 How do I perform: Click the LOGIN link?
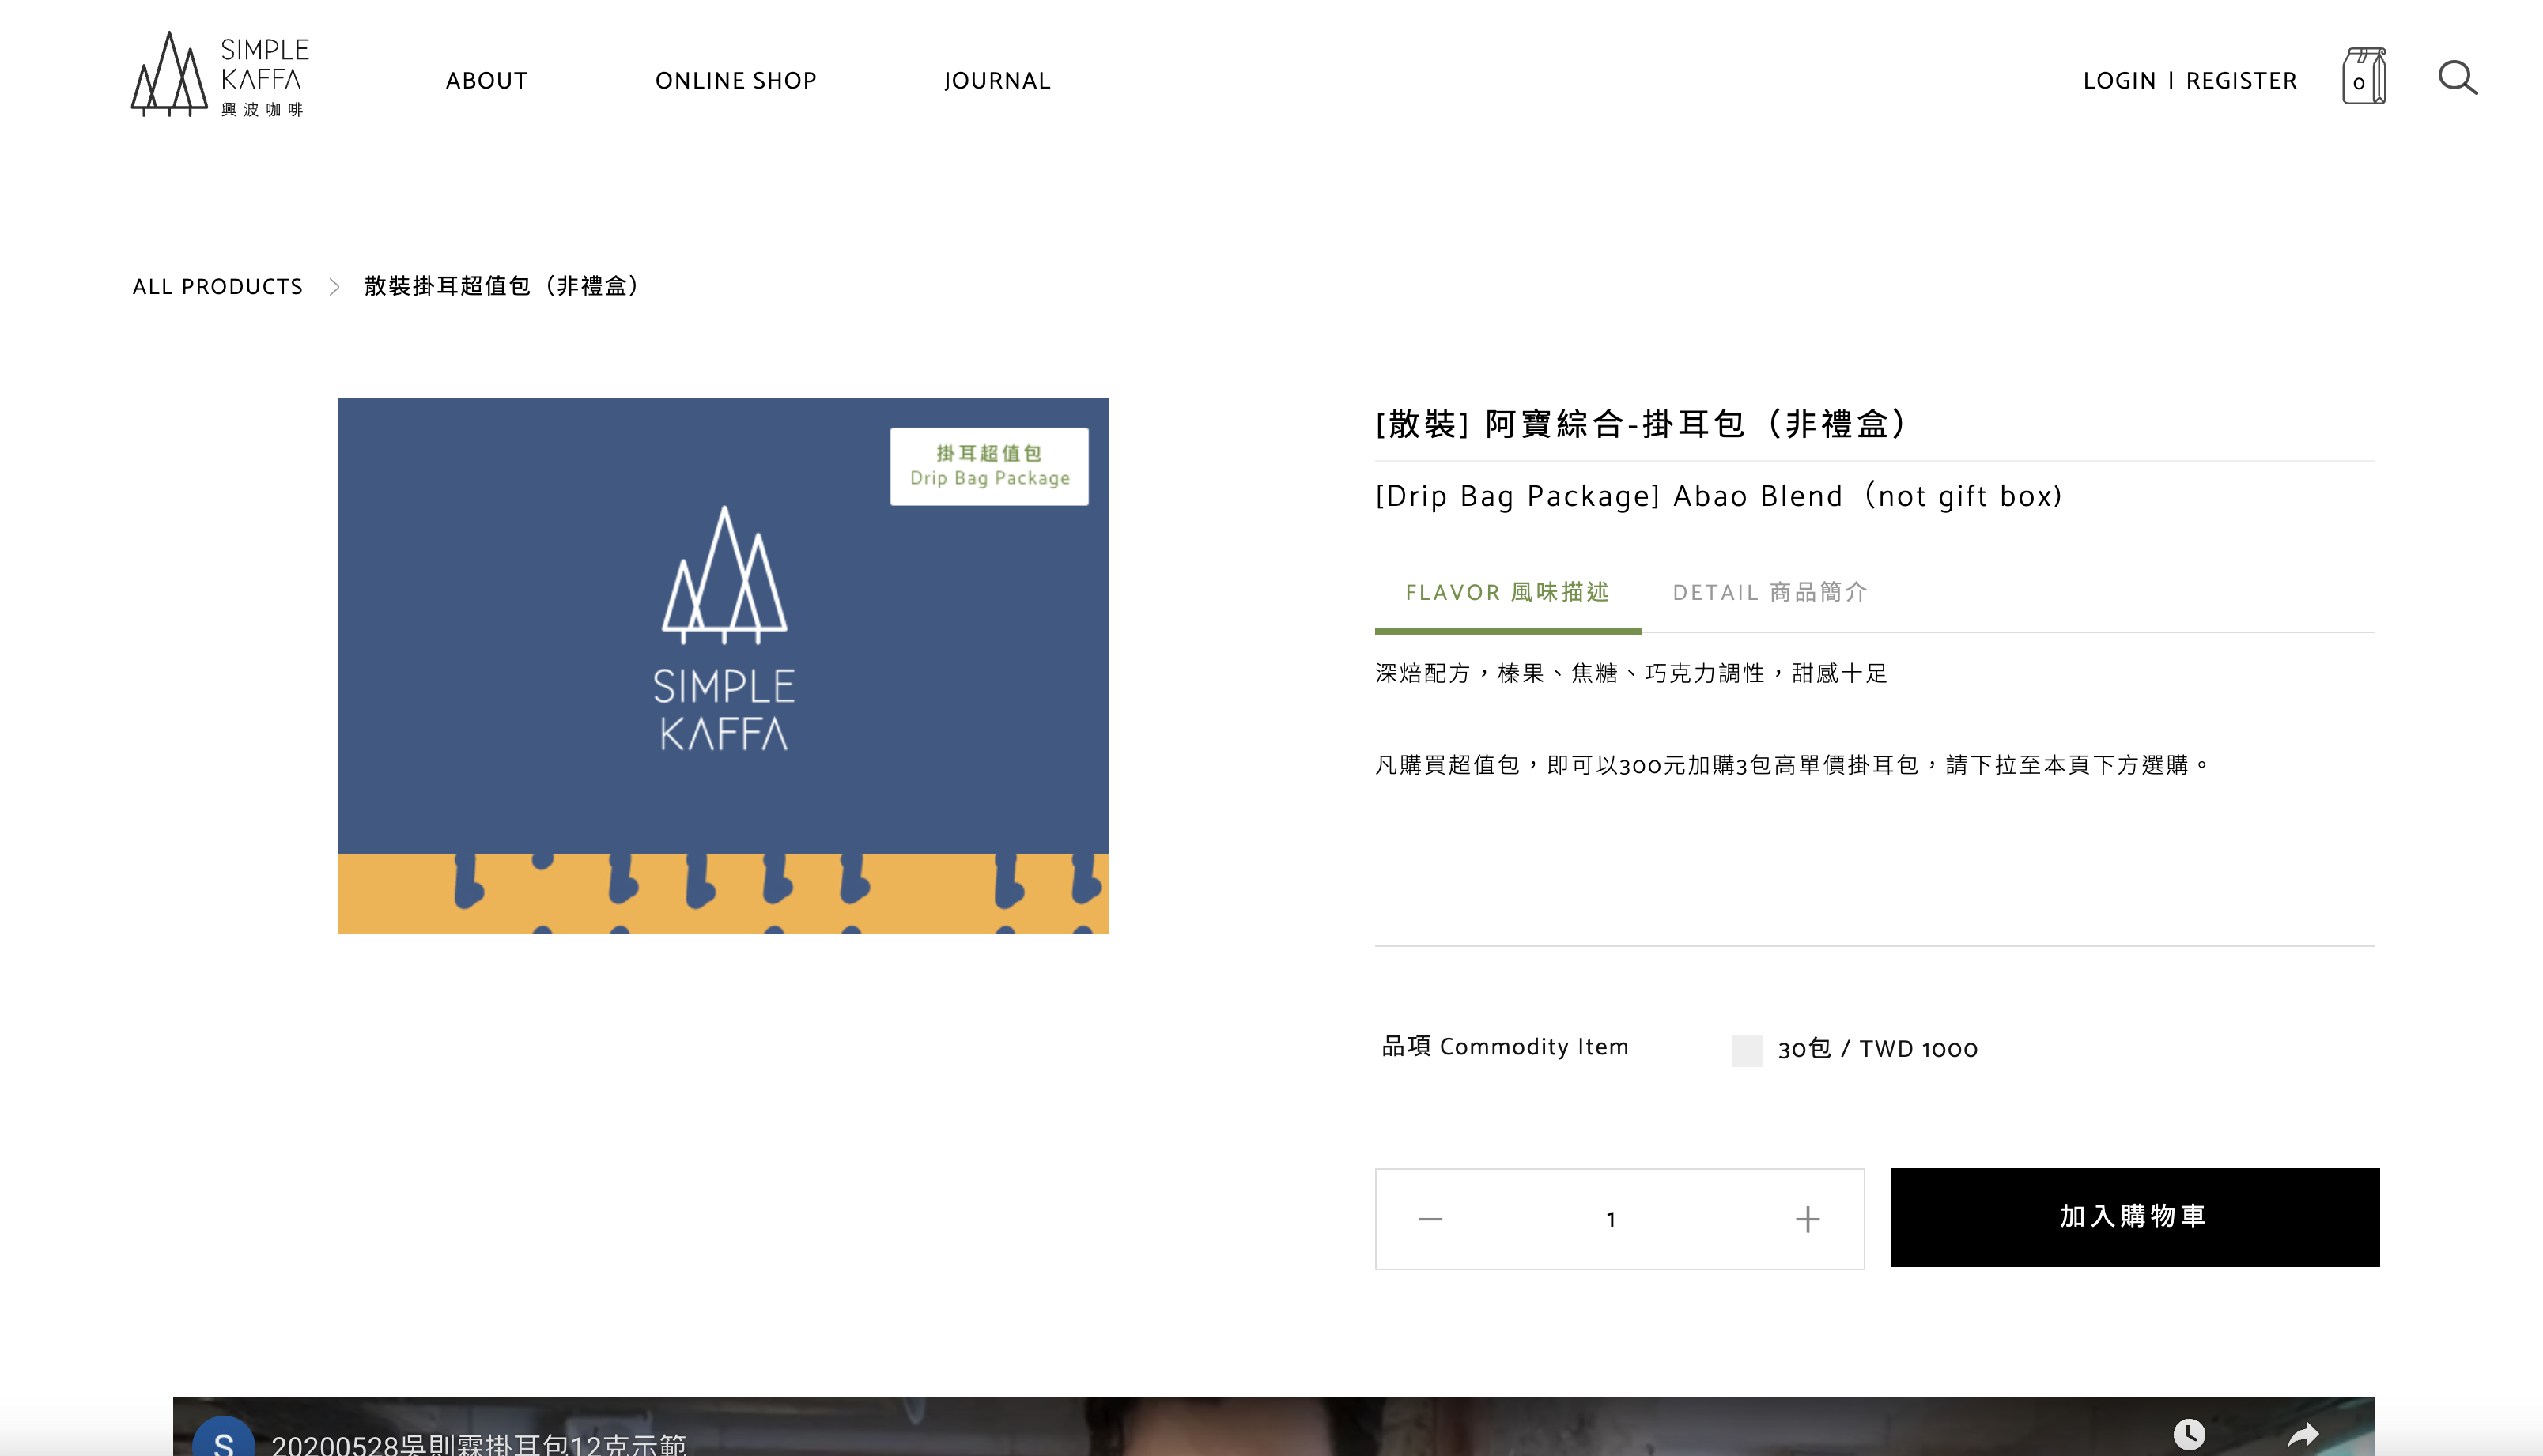coord(2119,81)
